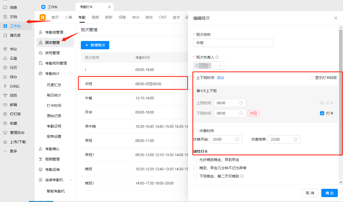Click inside the 班次名称 input field
This screenshot has width=343, height=202.
click(x=233, y=43)
